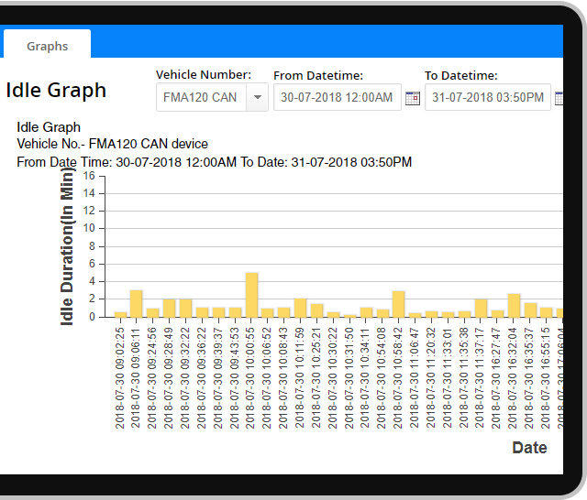Click the From Datetime input field
The image size is (587, 500).
[337, 97]
